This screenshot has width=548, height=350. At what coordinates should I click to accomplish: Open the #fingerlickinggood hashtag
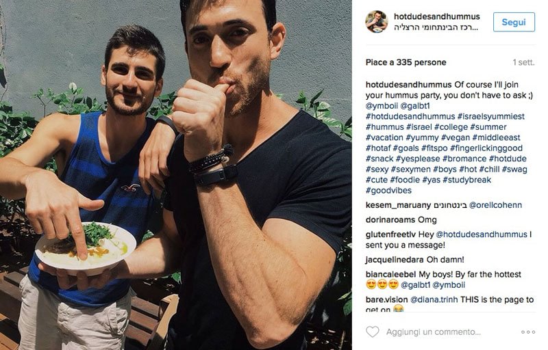486,148
